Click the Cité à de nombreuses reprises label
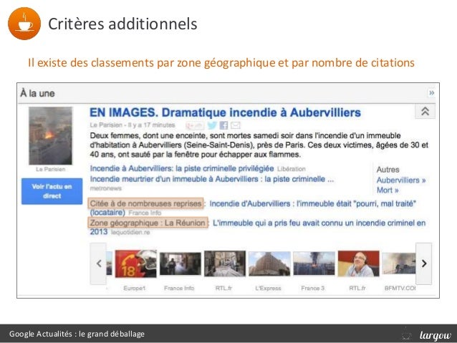457x343 pixels. click(x=145, y=203)
